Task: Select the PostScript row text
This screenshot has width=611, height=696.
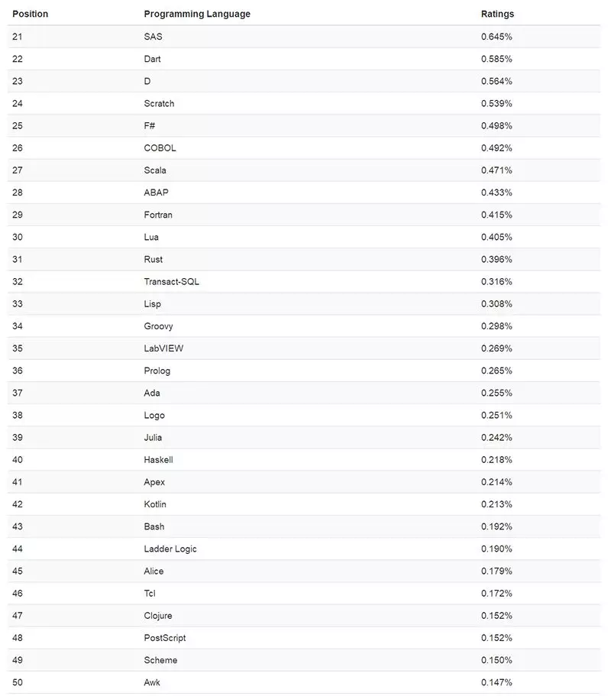Action: 164,638
